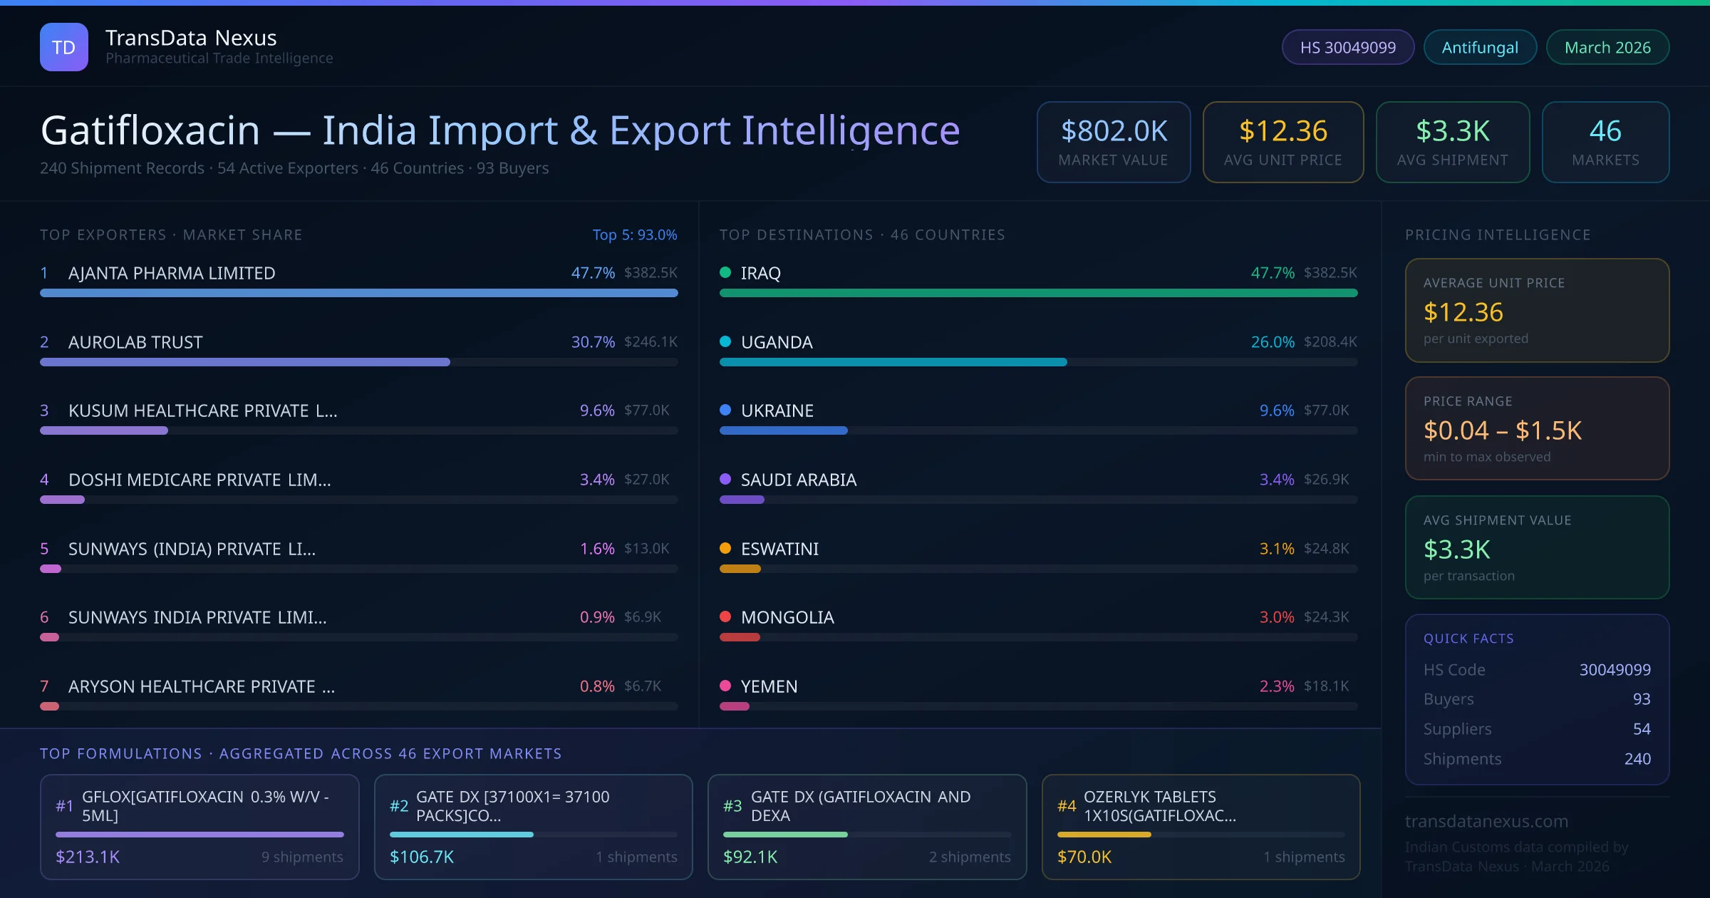Select the HS 30049099 tag
Screen dimensions: 1710x898
(x=1347, y=47)
